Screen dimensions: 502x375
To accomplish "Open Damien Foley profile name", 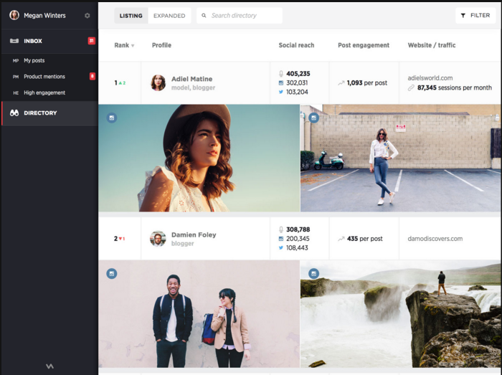I will (x=194, y=234).
